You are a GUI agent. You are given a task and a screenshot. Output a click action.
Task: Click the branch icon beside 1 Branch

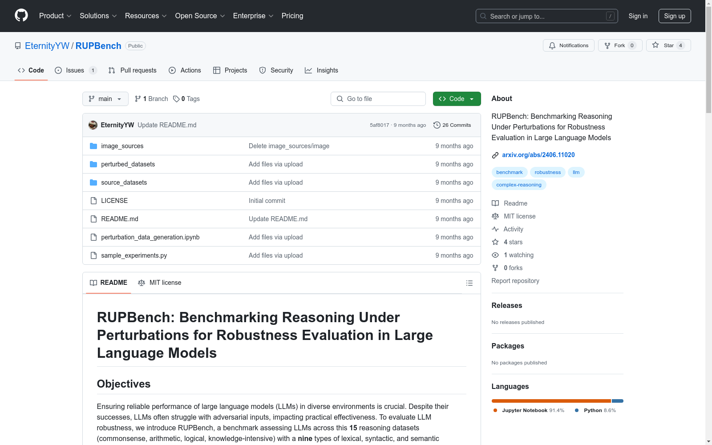coord(138,99)
